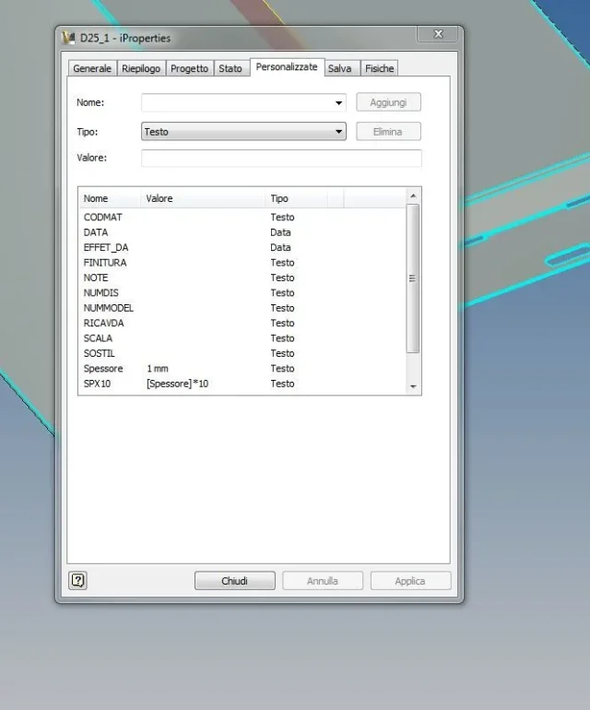Open the Riepilogo tab
Viewport: 590px width, 710px height.
click(141, 68)
